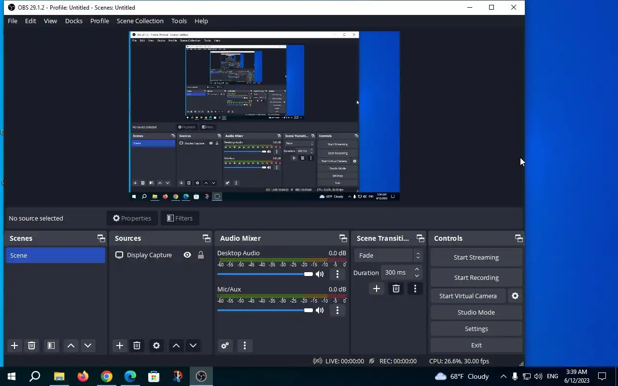Open weather widget 68°F Cloudy
The width and height of the screenshot is (618, 386).
pos(462,376)
